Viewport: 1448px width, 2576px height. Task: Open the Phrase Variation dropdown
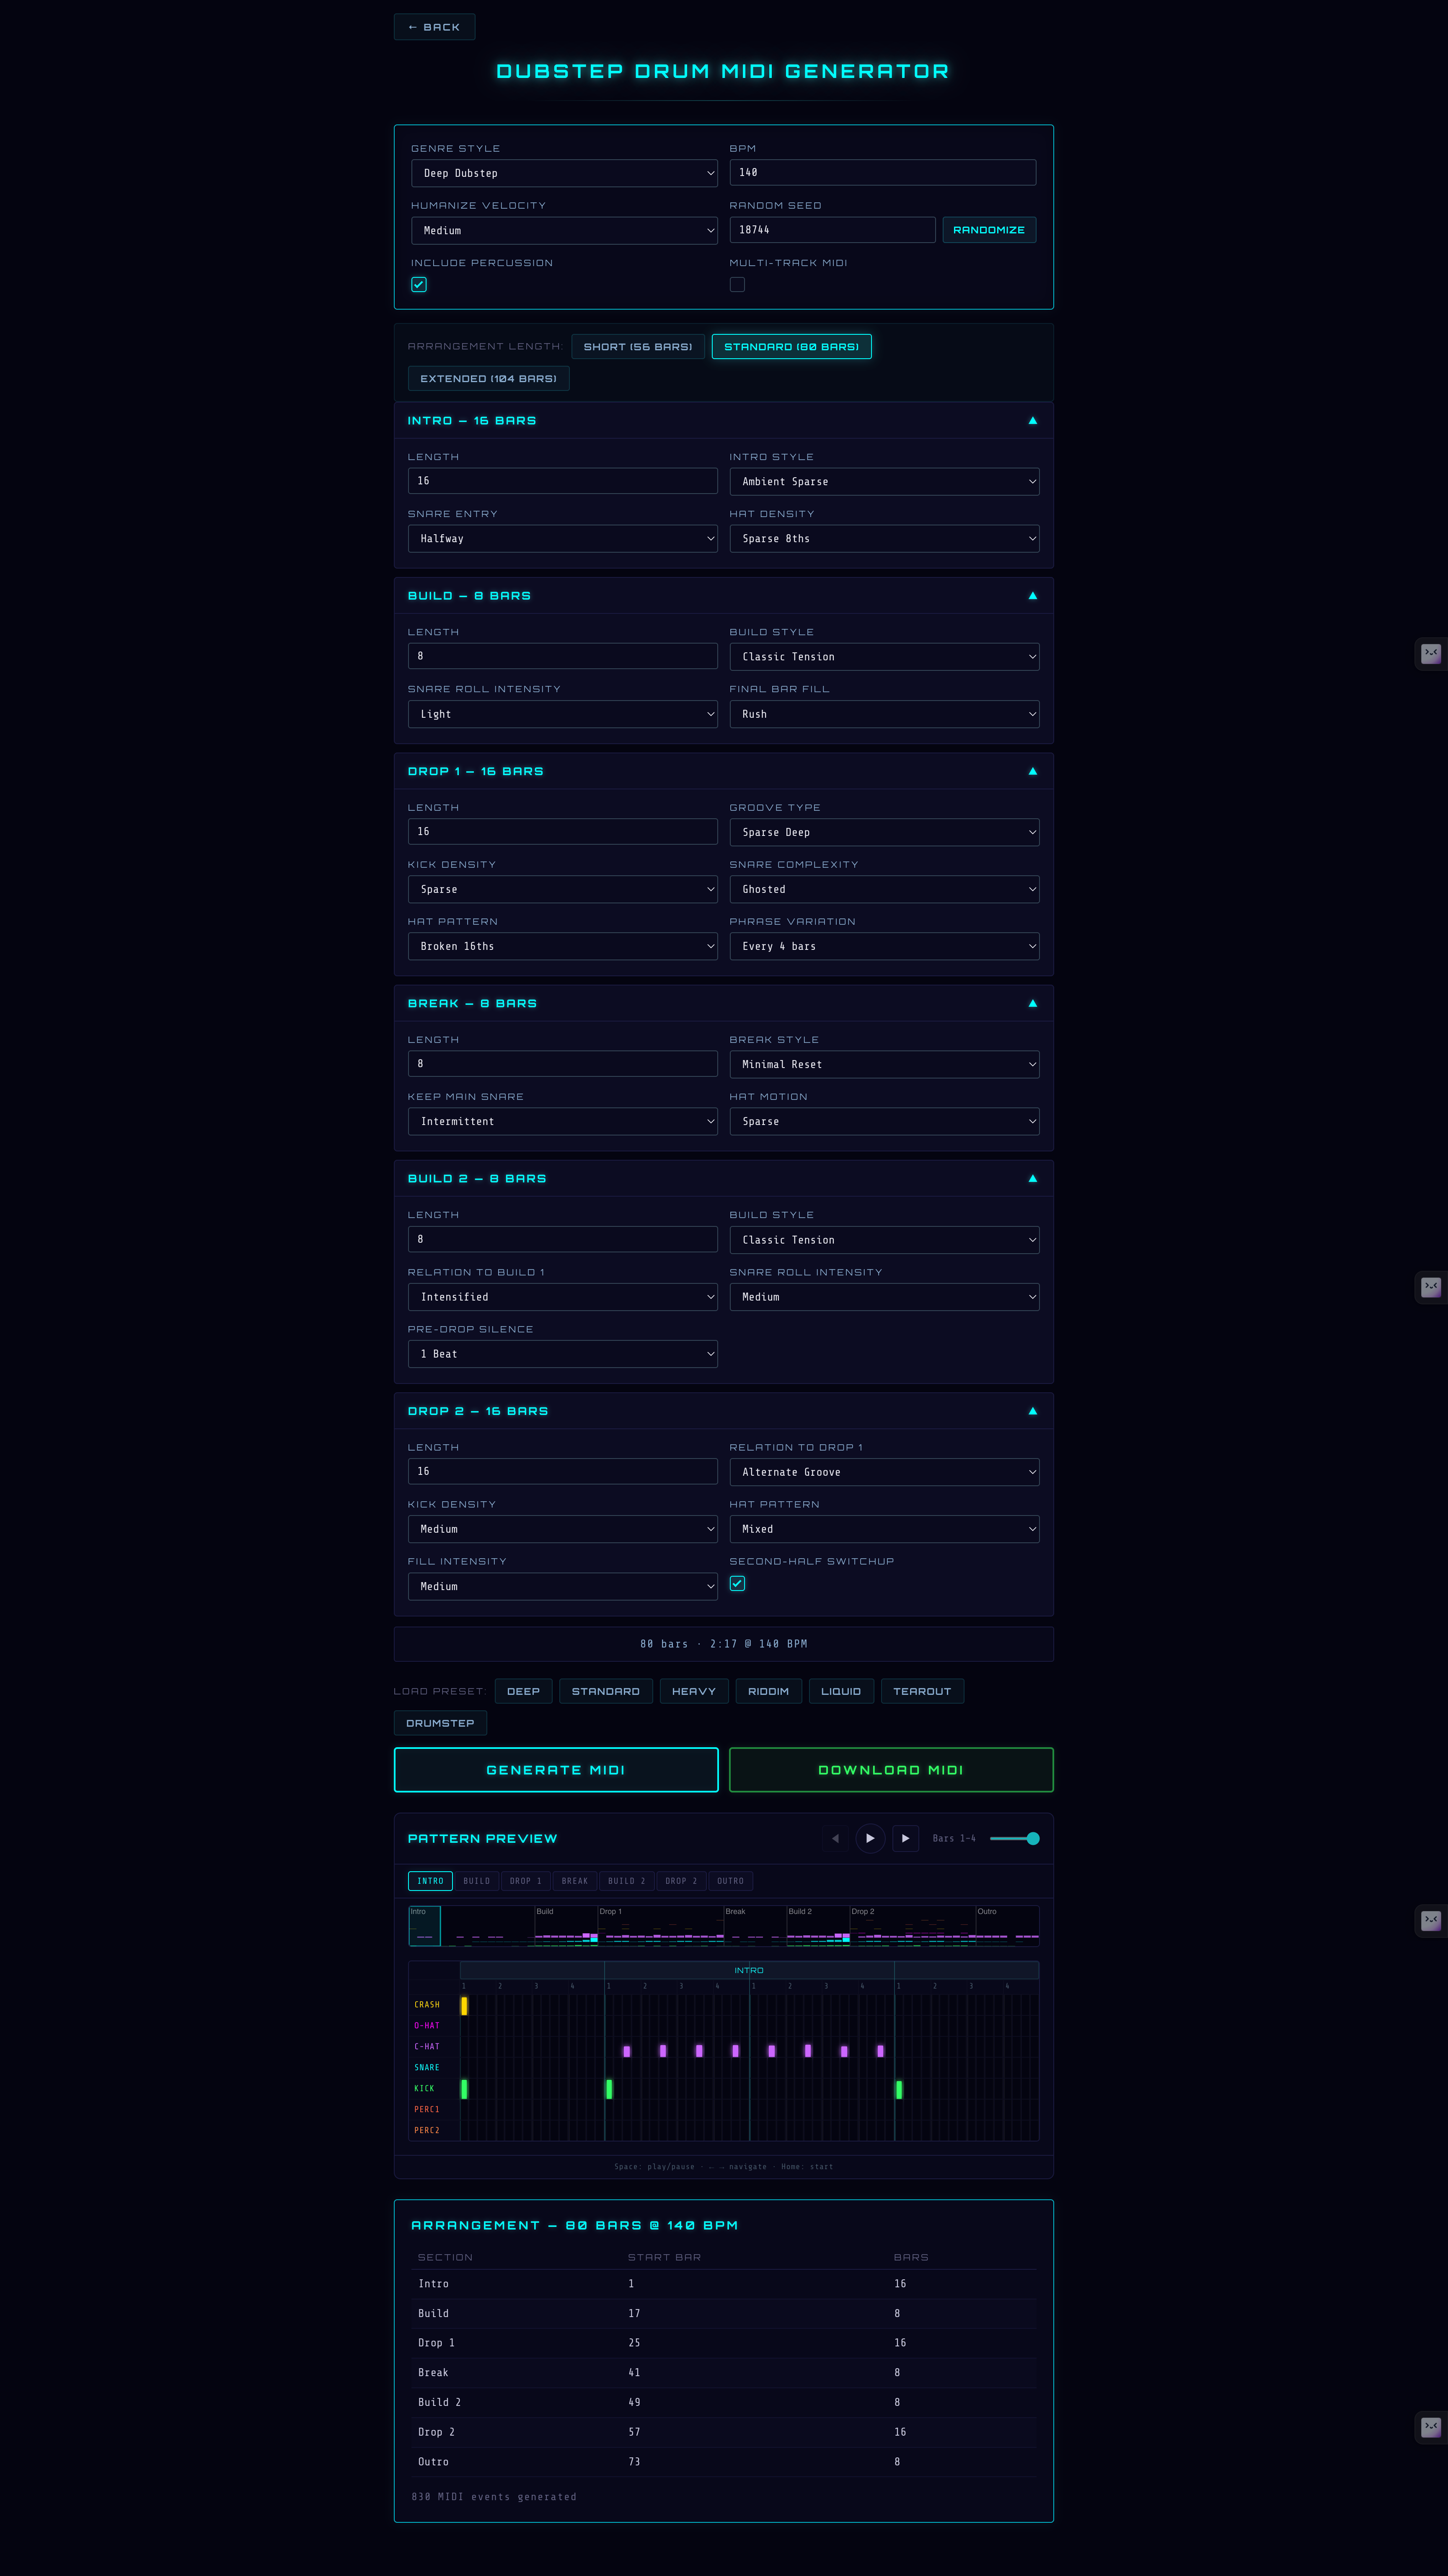coord(884,946)
